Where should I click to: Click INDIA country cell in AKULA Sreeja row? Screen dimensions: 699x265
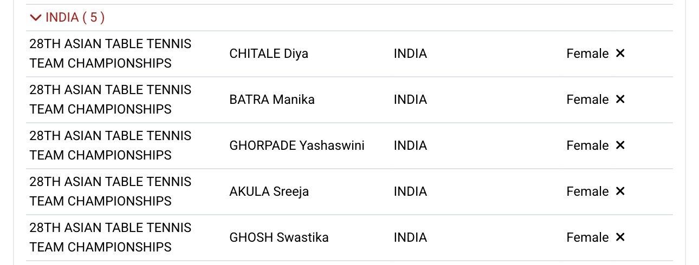pyautogui.click(x=410, y=191)
